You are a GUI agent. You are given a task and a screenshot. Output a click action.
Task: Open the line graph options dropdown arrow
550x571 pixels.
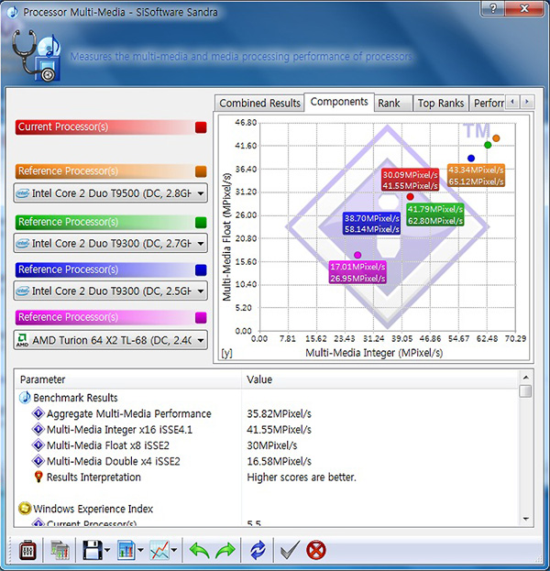click(174, 550)
